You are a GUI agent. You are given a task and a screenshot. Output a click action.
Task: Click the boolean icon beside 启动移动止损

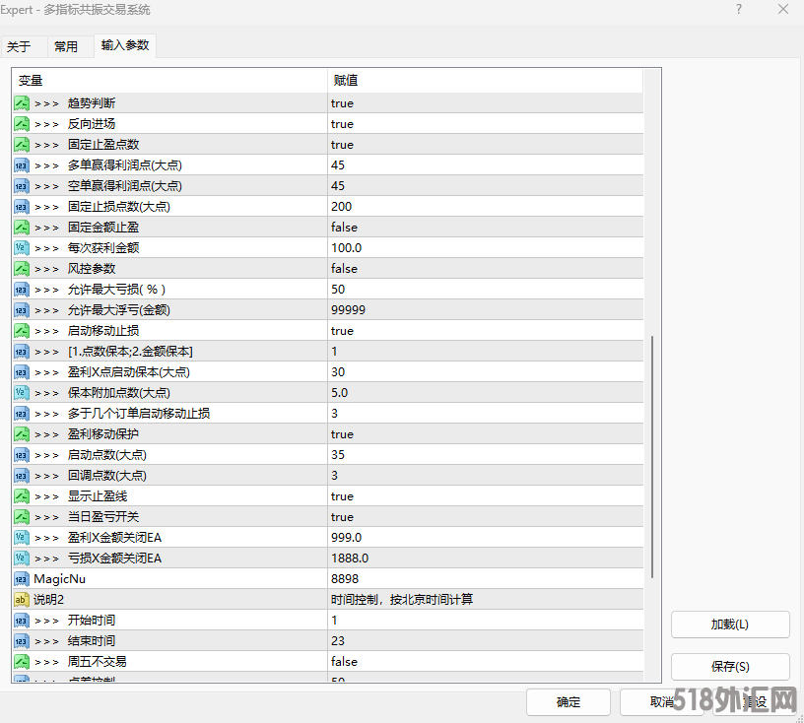point(22,331)
